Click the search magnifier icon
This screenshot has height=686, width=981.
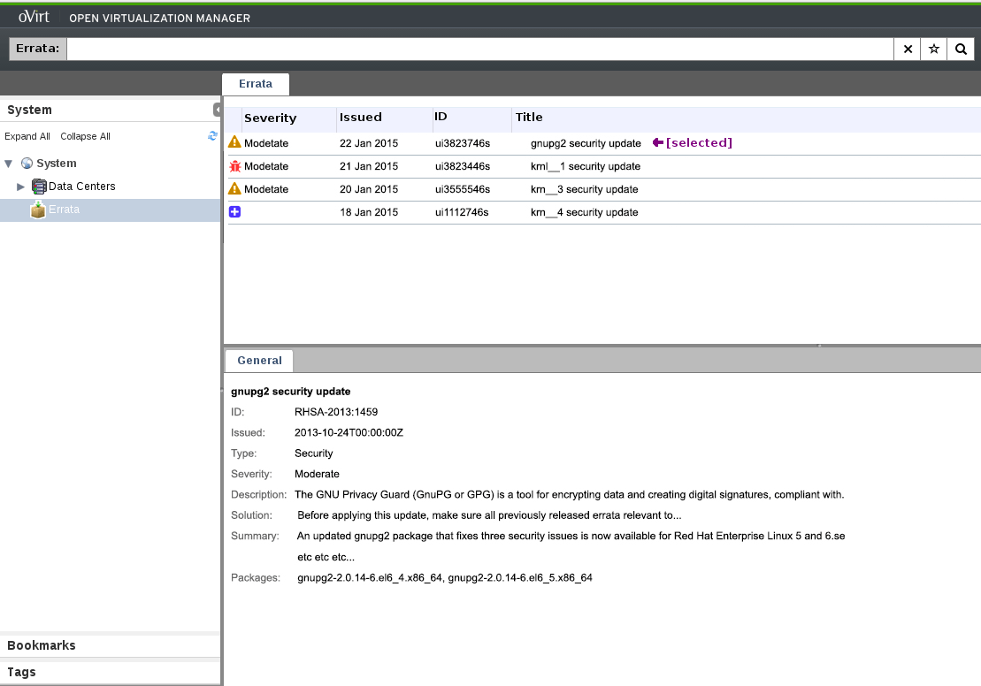click(960, 50)
